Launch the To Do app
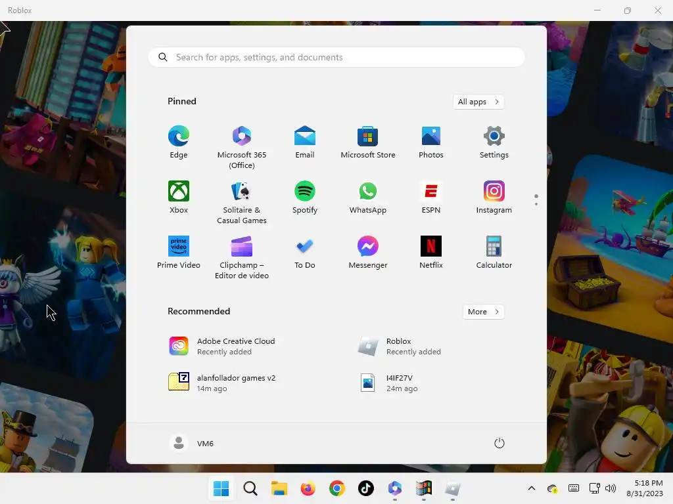Image resolution: width=673 pixels, height=504 pixels. [x=305, y=253]
